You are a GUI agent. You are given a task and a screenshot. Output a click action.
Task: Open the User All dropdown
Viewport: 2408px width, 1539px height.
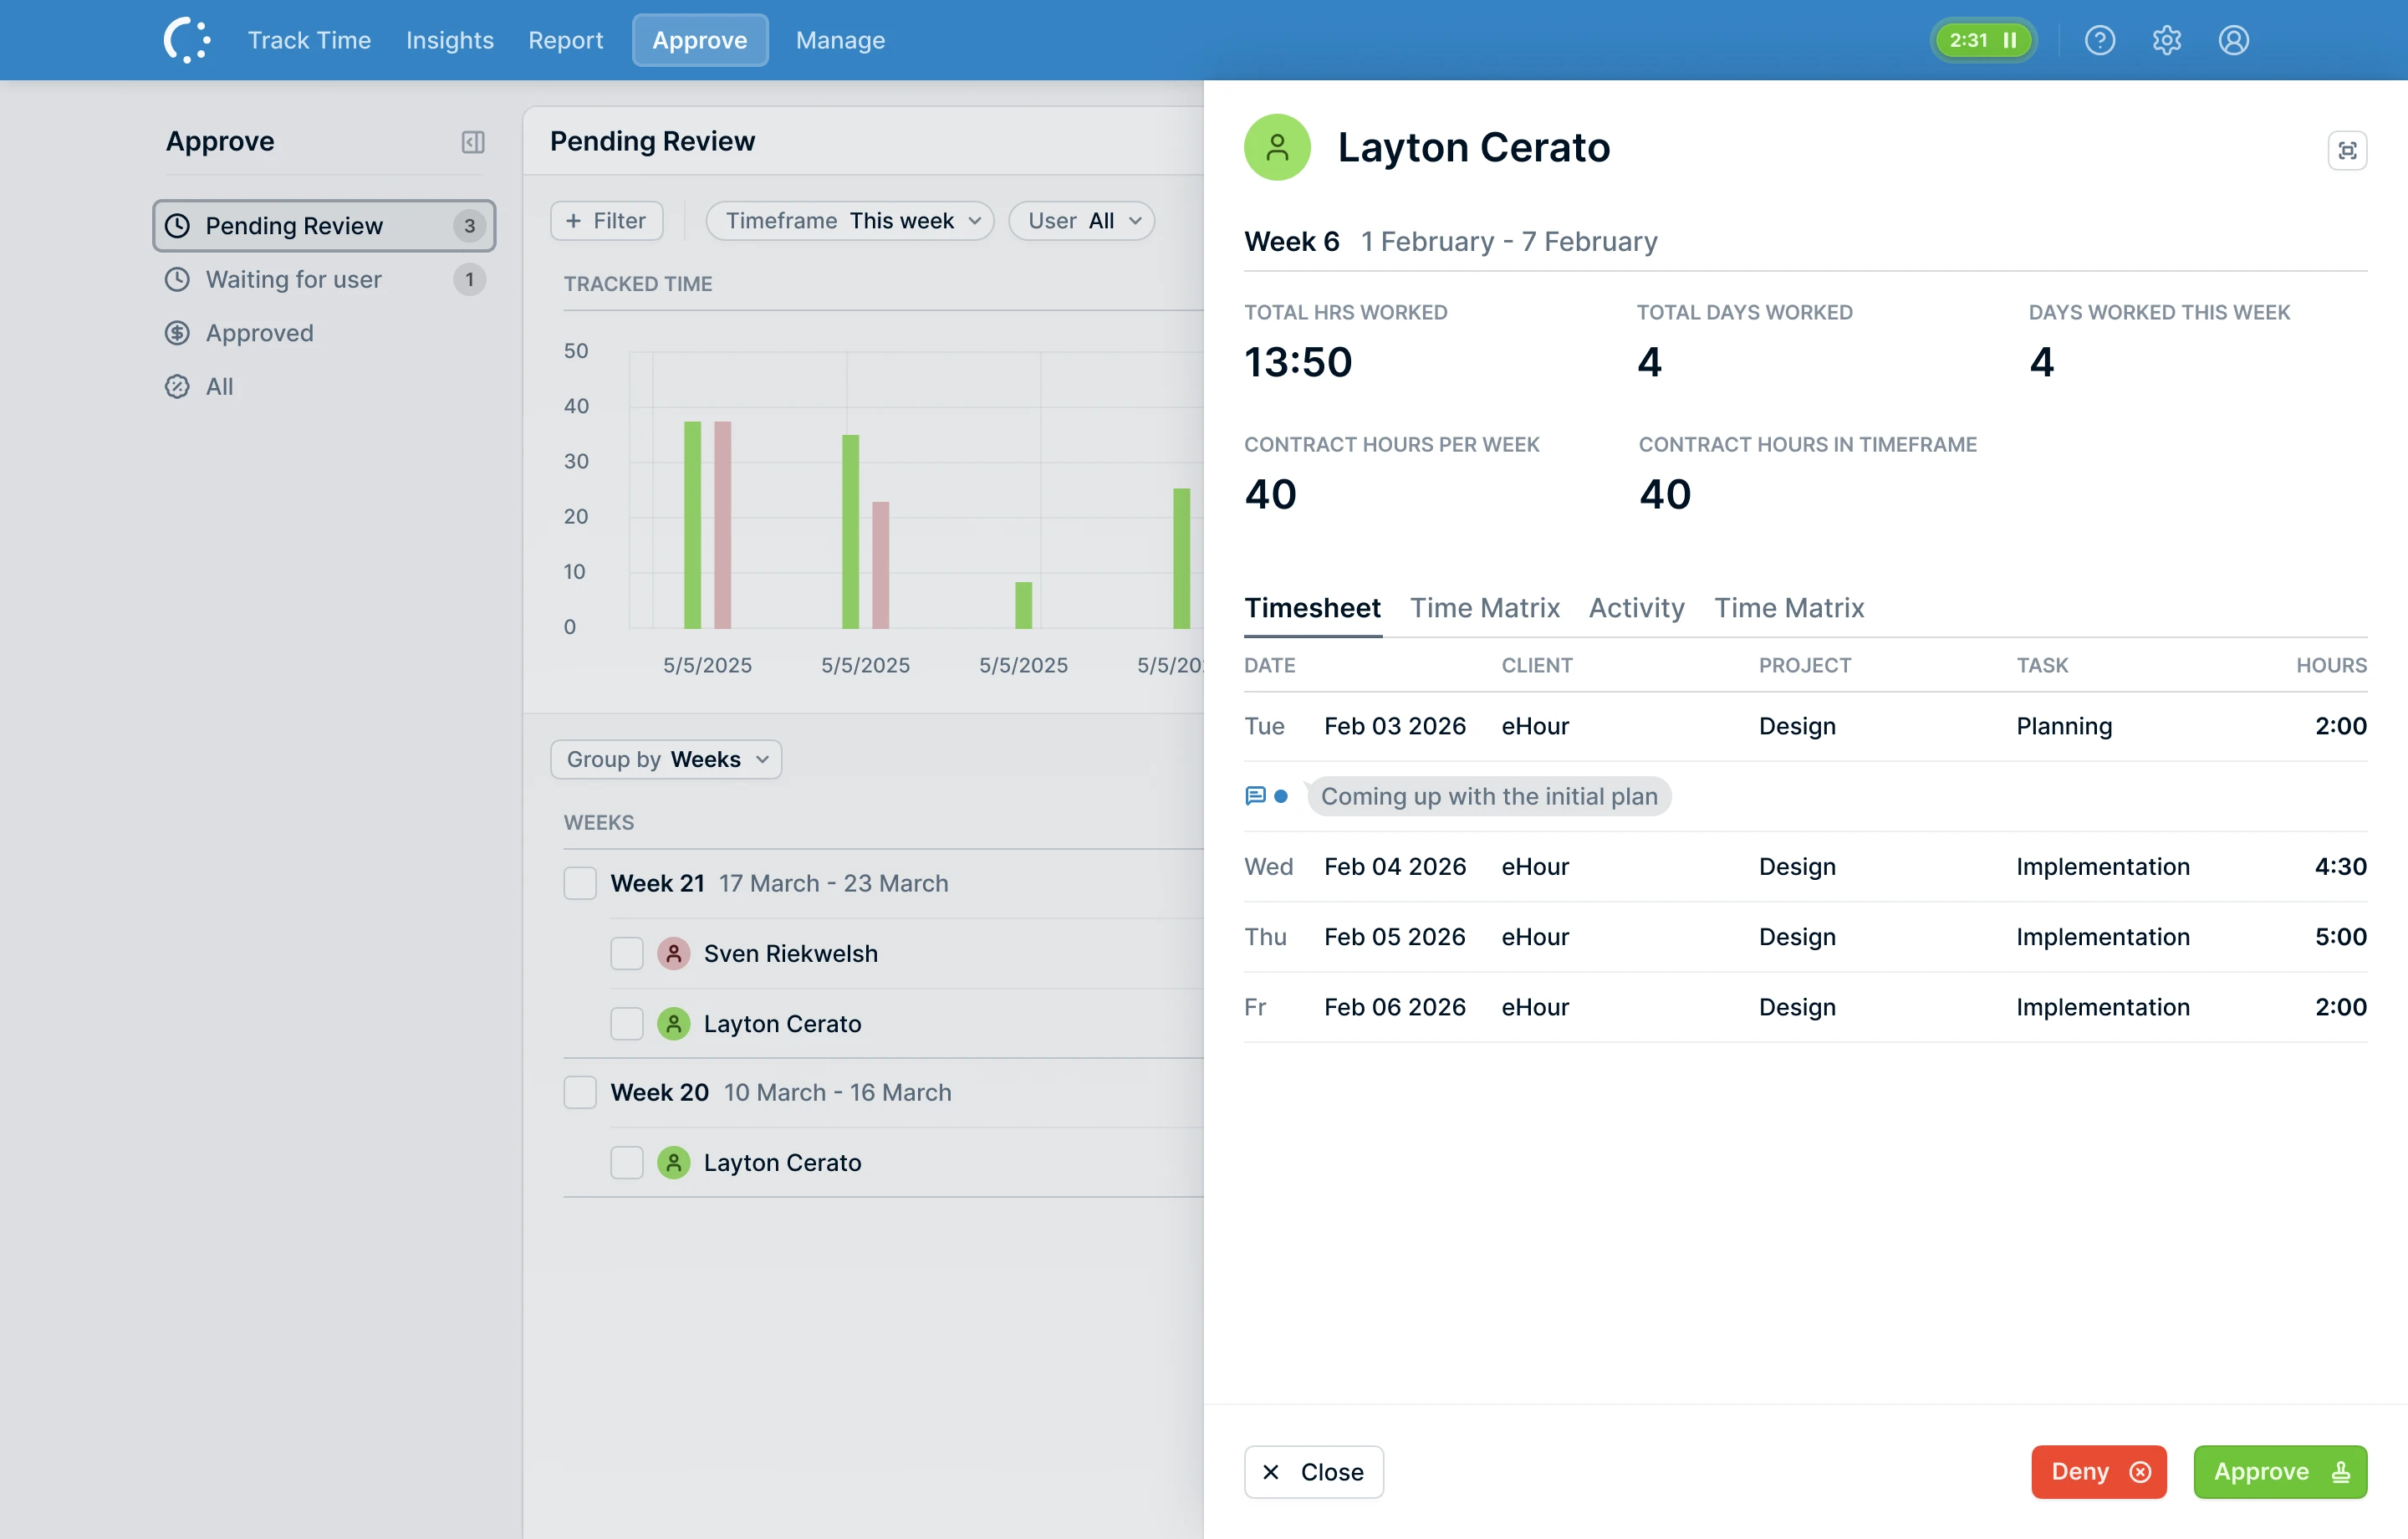click(x=1081, y=220)
